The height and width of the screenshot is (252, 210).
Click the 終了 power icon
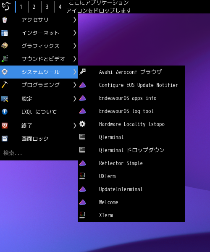tap(5, 126)
